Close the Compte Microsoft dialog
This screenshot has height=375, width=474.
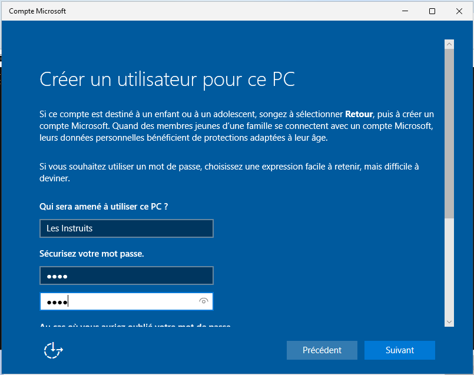coord(459,11)
